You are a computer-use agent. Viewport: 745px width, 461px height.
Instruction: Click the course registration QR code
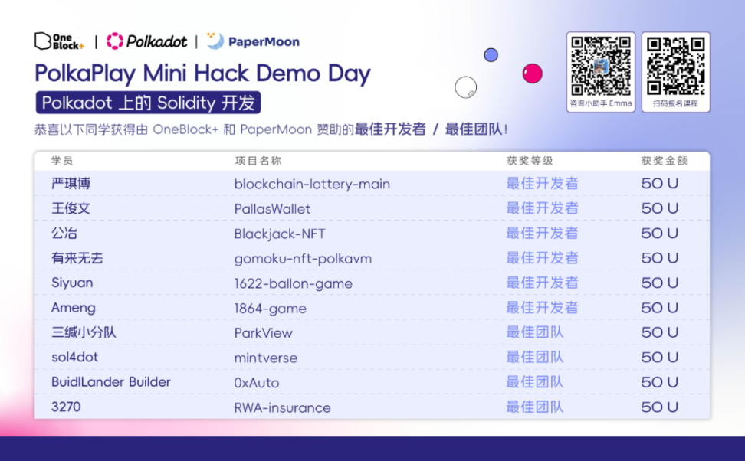[x=675, y=66]
